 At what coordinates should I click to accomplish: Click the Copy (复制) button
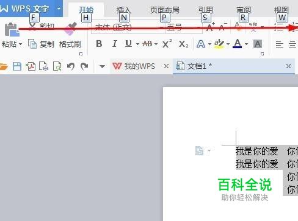(41, 44)
